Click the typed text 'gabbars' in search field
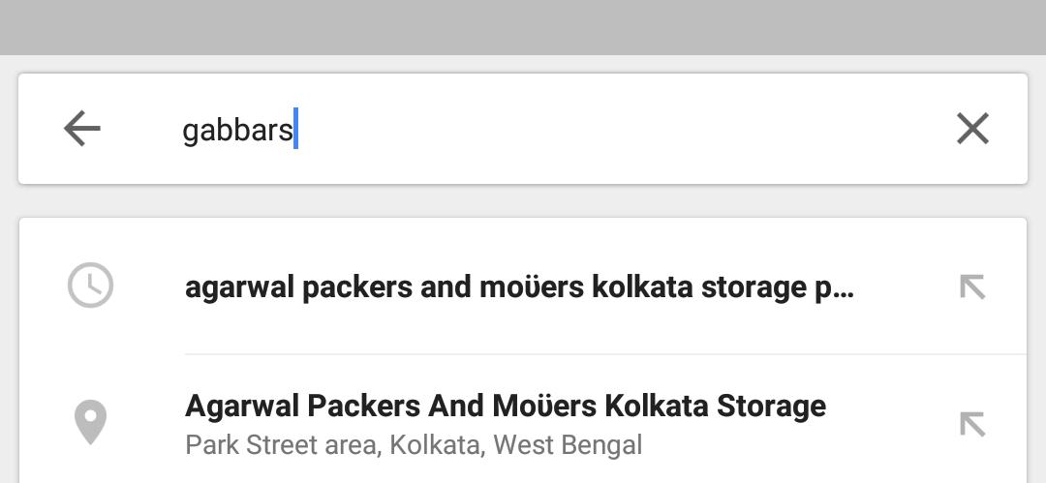The image size is (1046, 483). coord(237,131)
